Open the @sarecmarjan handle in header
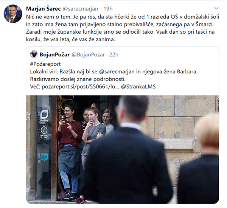 pos(80,9)
